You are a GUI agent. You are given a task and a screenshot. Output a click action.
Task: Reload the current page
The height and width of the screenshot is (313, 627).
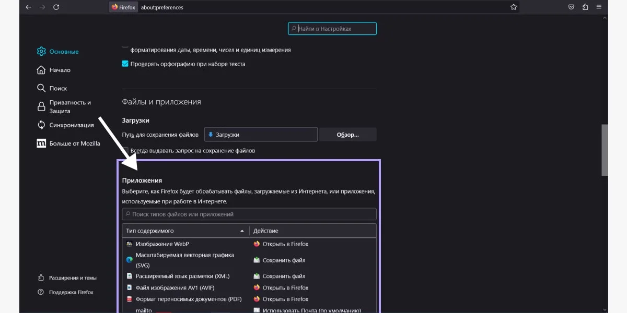pyautogui.click(x=56, y=7)
